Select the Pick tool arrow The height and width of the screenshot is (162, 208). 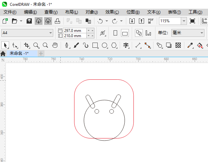pyautogui.click(x=5, y=46)
